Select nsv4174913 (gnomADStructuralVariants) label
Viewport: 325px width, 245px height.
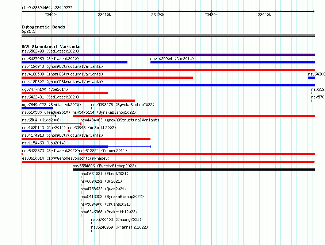pos(62,135)
